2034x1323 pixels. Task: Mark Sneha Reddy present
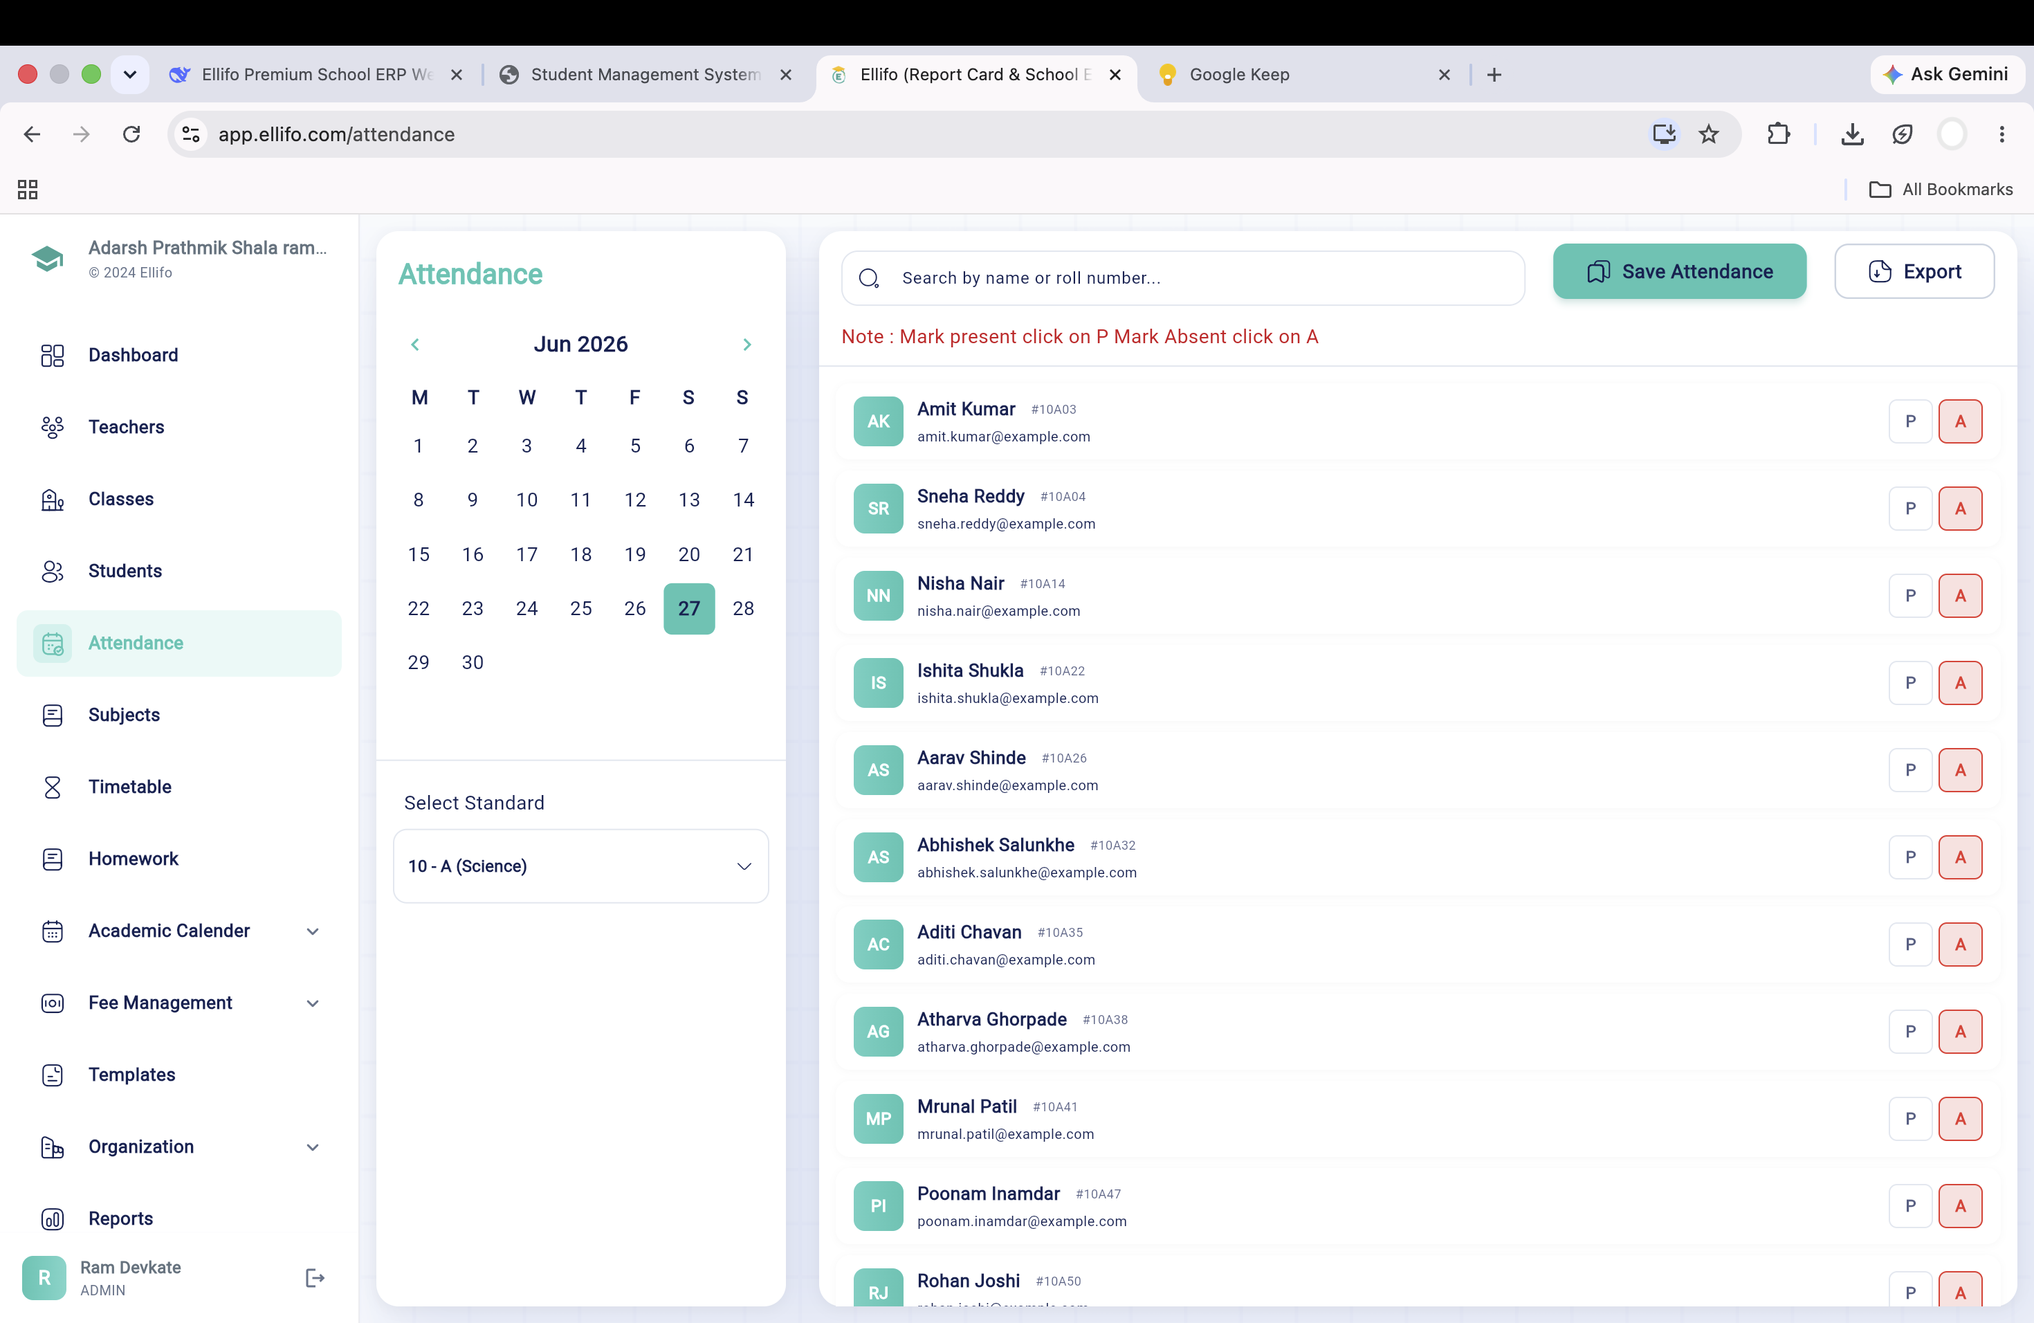(1910, 509)
